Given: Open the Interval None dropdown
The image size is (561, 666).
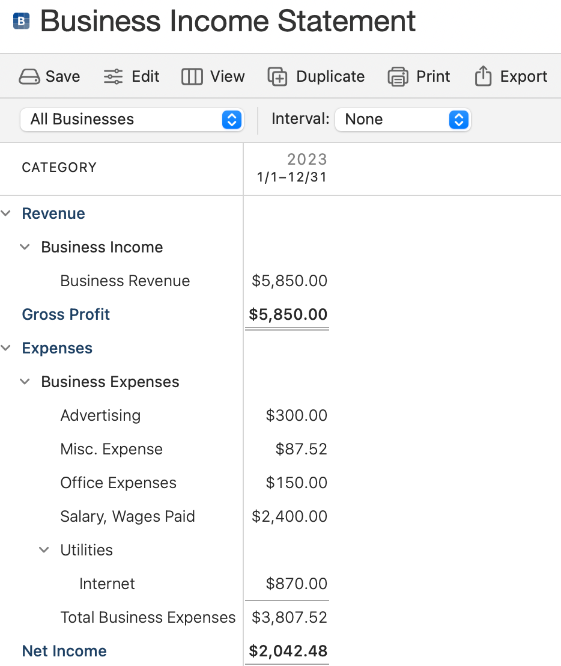Looking at the screenshot, I should (x=402, y=119).
